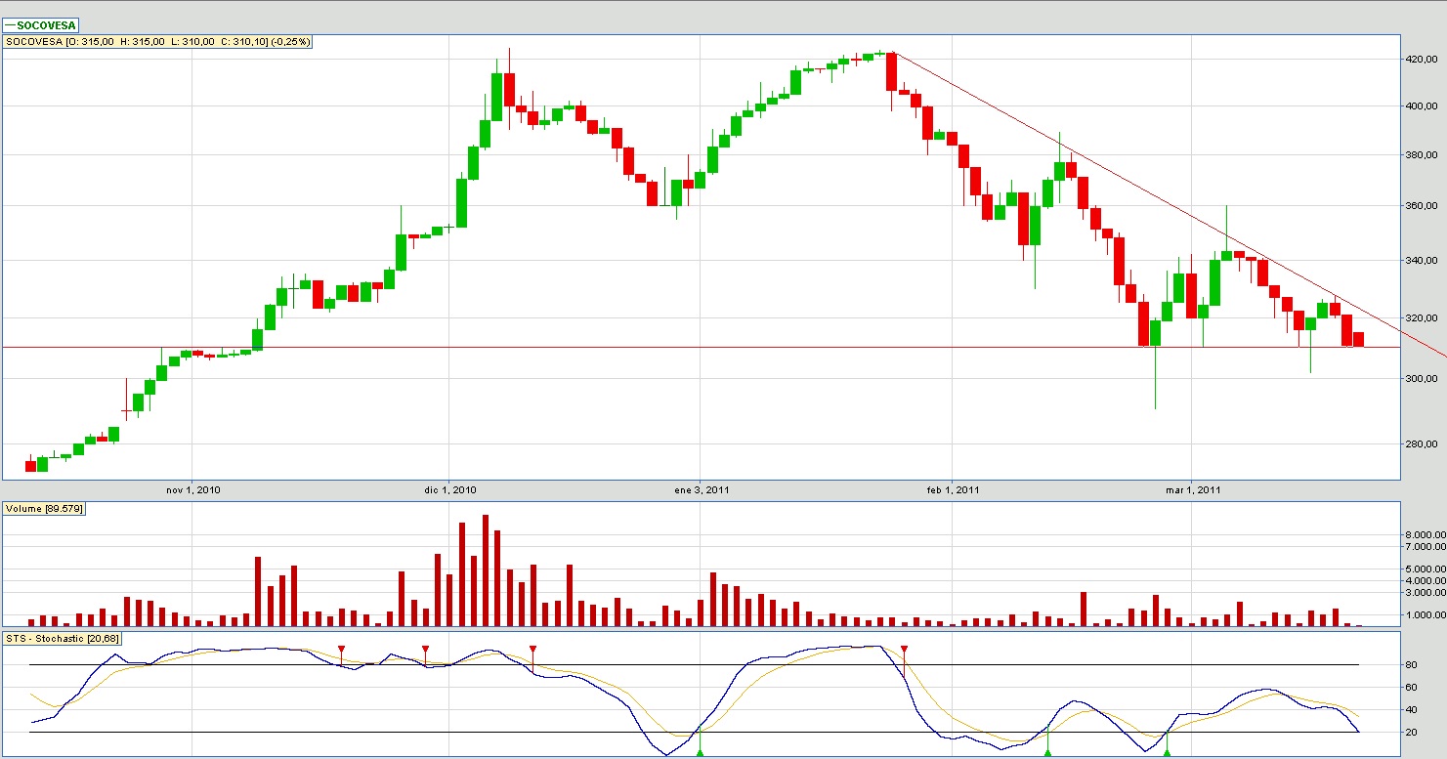Click the 360,00 price axis label
The height and width of the screenshot is (759, 1447).
click(1422, 206)
